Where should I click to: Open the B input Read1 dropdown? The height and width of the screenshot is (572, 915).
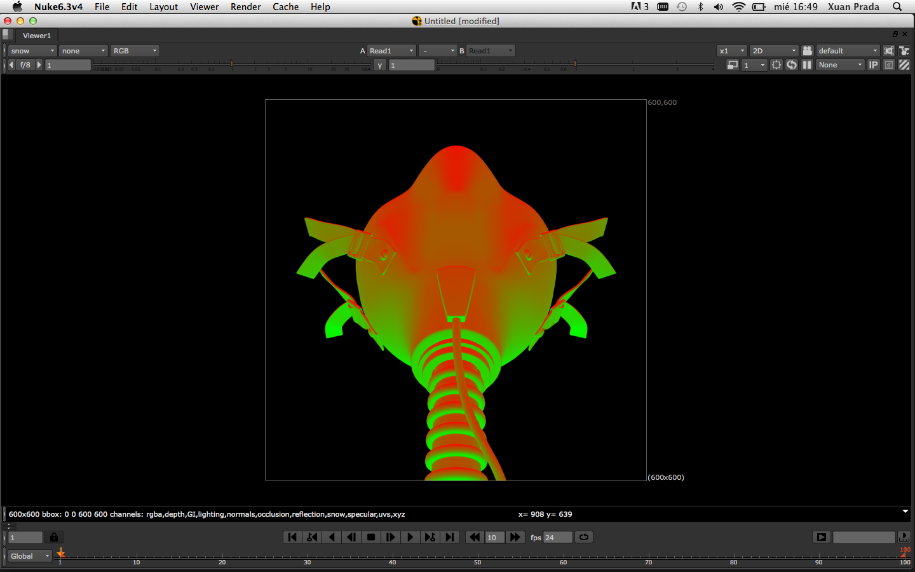(x=491, y=51)
